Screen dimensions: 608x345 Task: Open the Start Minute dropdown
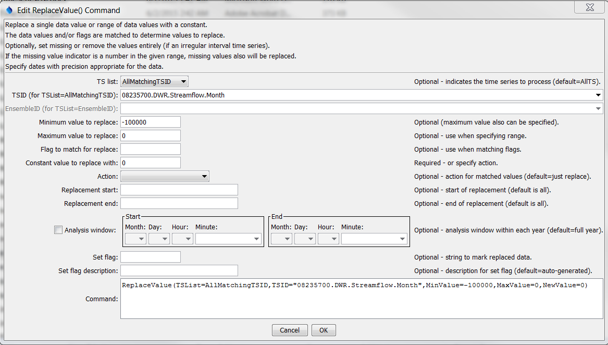228,239
